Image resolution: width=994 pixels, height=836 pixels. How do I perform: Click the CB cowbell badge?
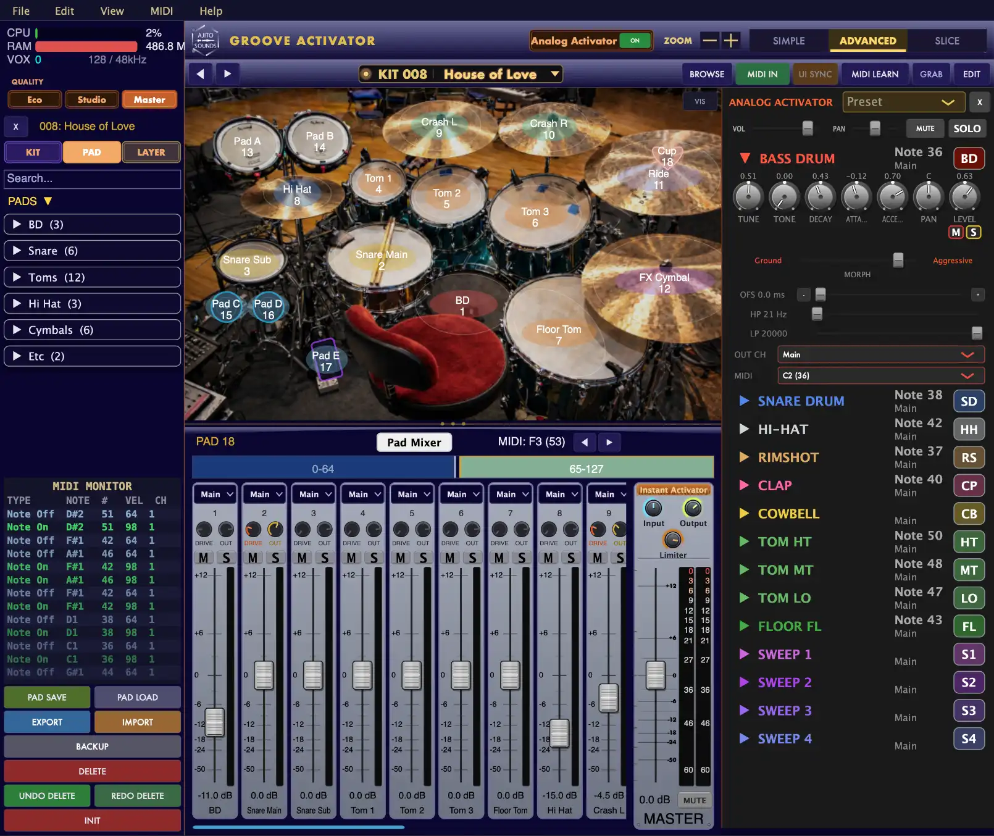pyautogui.click(x=969, y=514)
